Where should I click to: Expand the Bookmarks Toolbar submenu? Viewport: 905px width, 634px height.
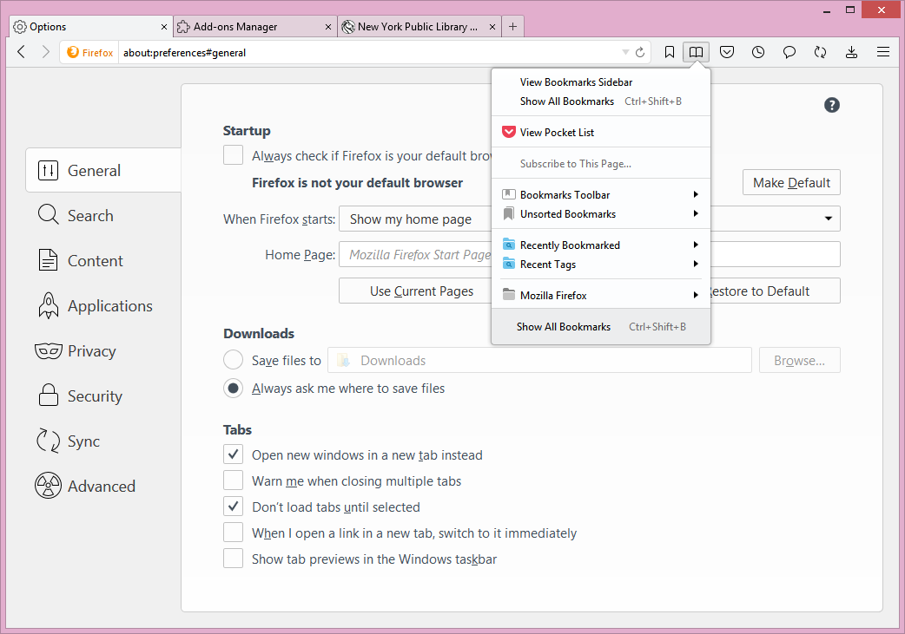tap(601, 195)
